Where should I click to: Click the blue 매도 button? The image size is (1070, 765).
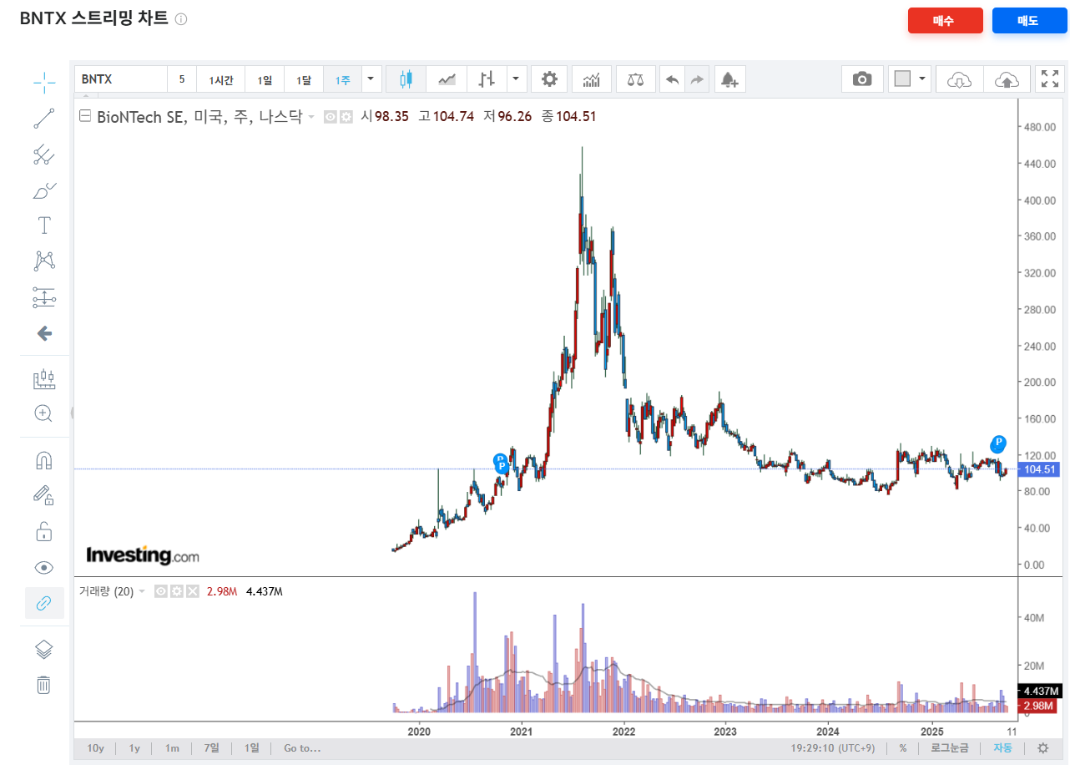coord(1029,21)
